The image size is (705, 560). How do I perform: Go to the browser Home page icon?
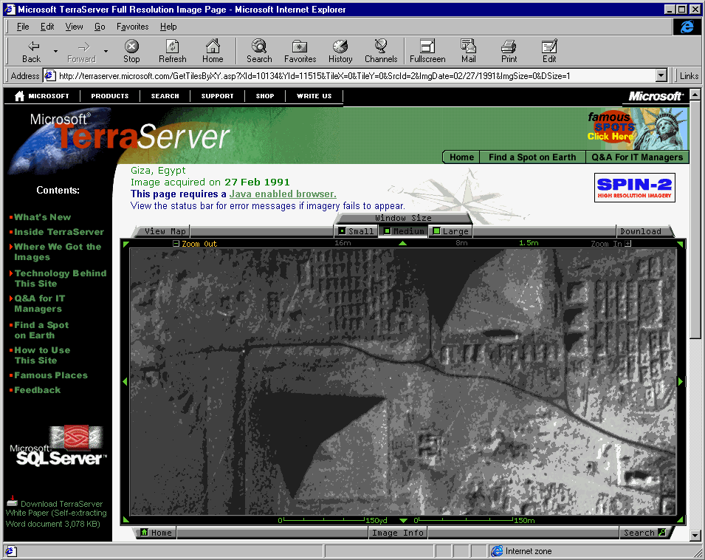coord(213,51)
